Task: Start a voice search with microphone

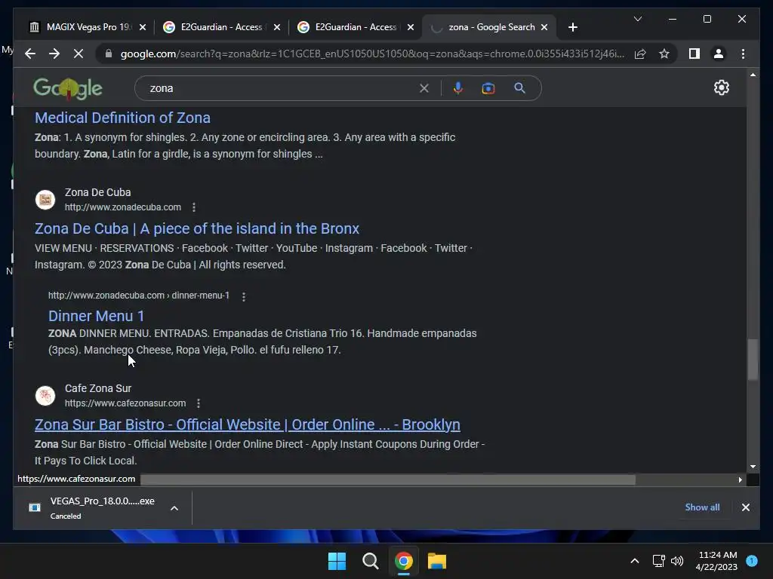Action: tap(458, 88)
